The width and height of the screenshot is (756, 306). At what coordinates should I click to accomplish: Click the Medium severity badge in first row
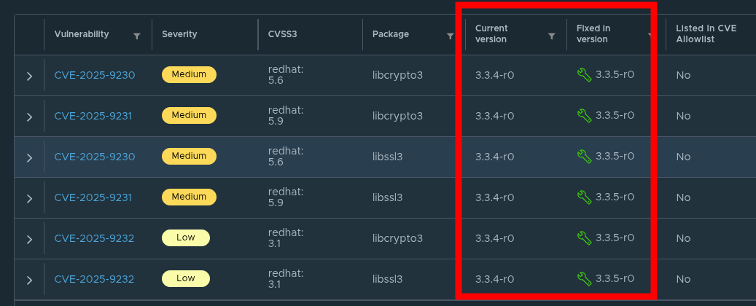(x=189, y=75)
